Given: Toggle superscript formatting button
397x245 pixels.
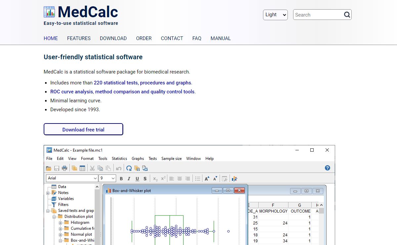Looking at the screenshot, I should click(163, 179).
